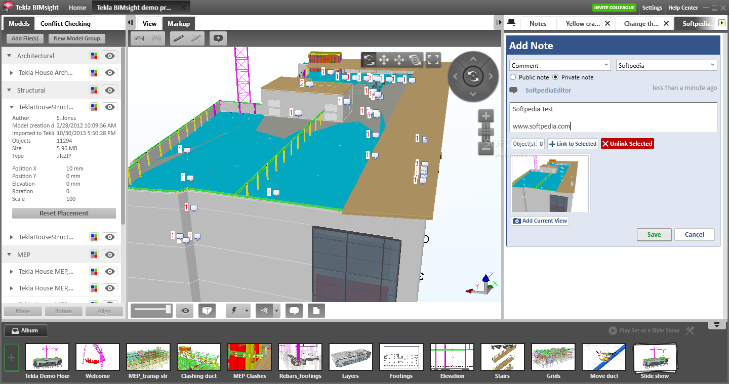The width and height of the screenshot is (729, 384).
Task: Open the Home tab
Action: (77, 8)
